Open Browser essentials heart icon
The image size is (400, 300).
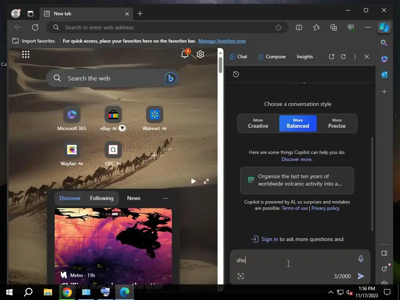351,27
